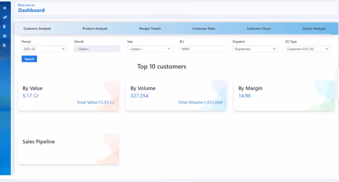Switch to the Customer Analysis tab

37,28
